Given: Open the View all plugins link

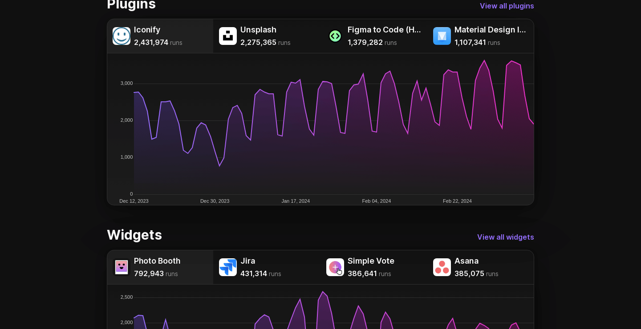Looking at the screenshot, I should (x=507, y=6).
